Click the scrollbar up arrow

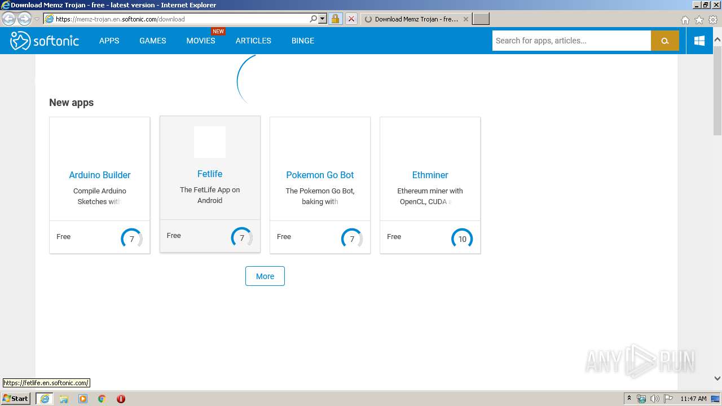[717, 40]
